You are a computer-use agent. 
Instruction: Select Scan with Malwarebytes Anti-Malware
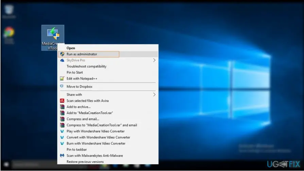pyautogui.click(x=108, y=155)
